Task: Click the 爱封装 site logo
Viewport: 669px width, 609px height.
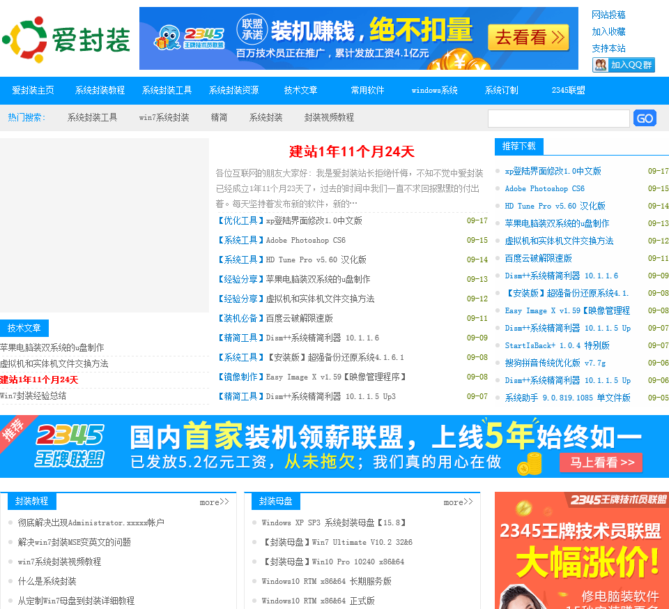Action: pyautogui.click(x=66, y=39)
